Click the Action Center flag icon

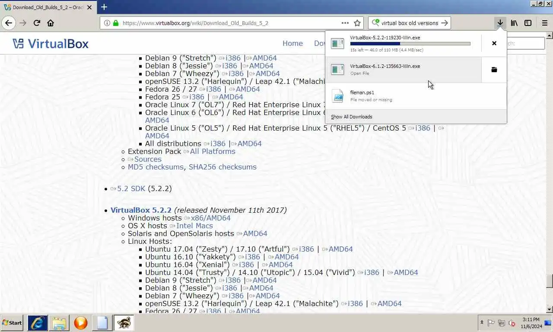[x=491, y=323]
